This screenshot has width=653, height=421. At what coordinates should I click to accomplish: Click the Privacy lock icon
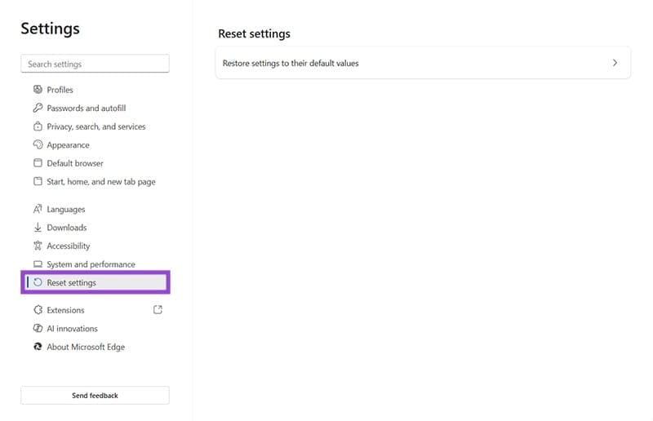point(38,126)
